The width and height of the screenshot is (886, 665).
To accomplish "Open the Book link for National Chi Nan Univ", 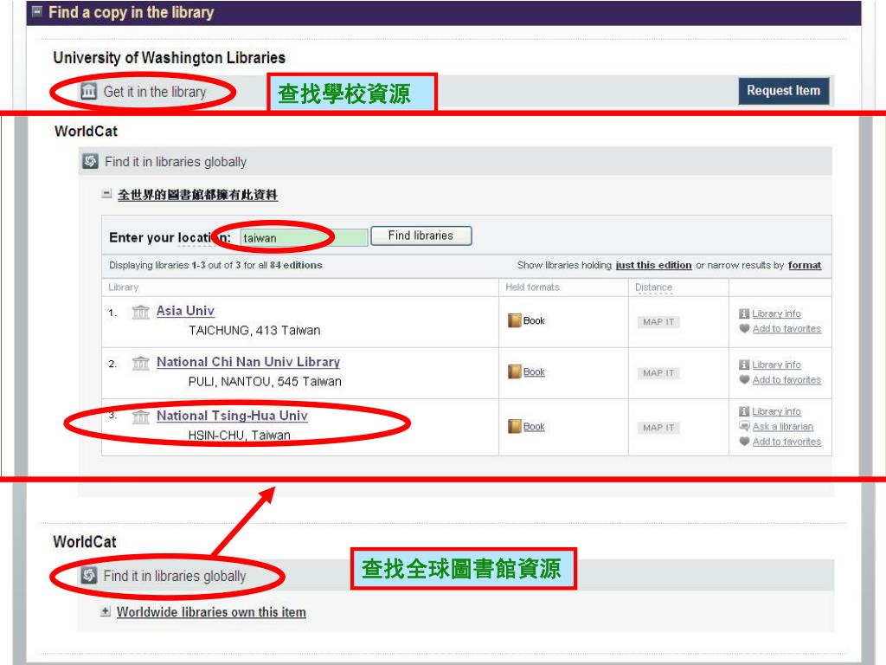I will coord(534,371).
